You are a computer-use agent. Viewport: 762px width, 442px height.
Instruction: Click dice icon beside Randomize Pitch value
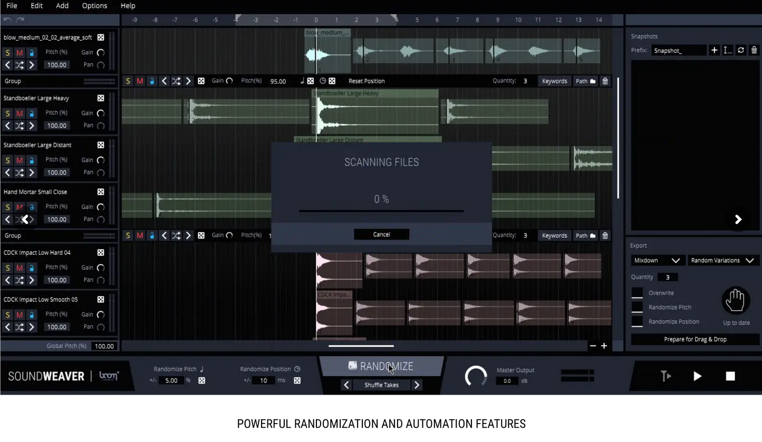201,380
